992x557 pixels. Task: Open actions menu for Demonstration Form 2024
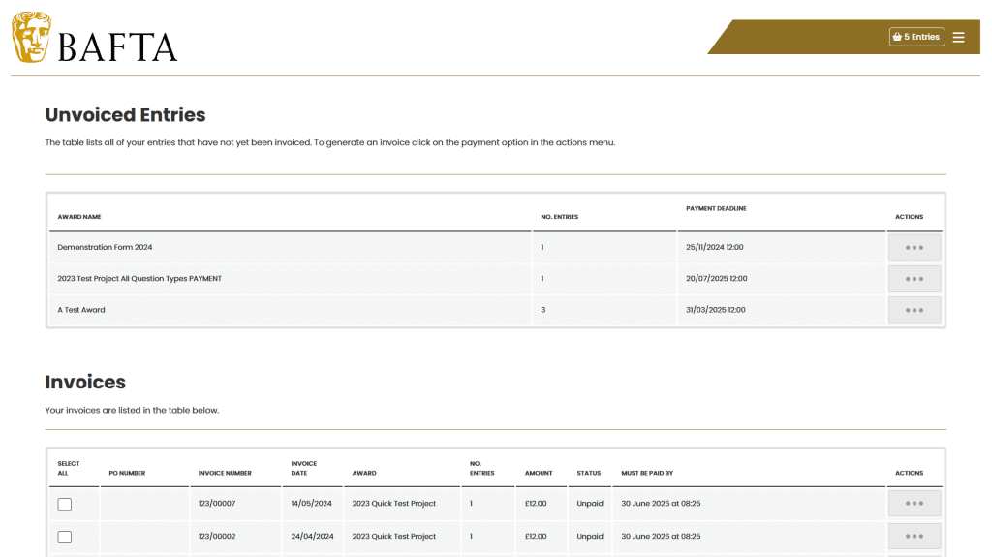point(914,247)
